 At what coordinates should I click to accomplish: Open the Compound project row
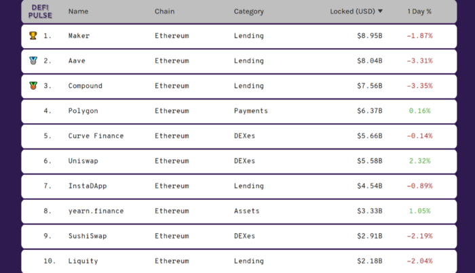click(x=85, y=86)
